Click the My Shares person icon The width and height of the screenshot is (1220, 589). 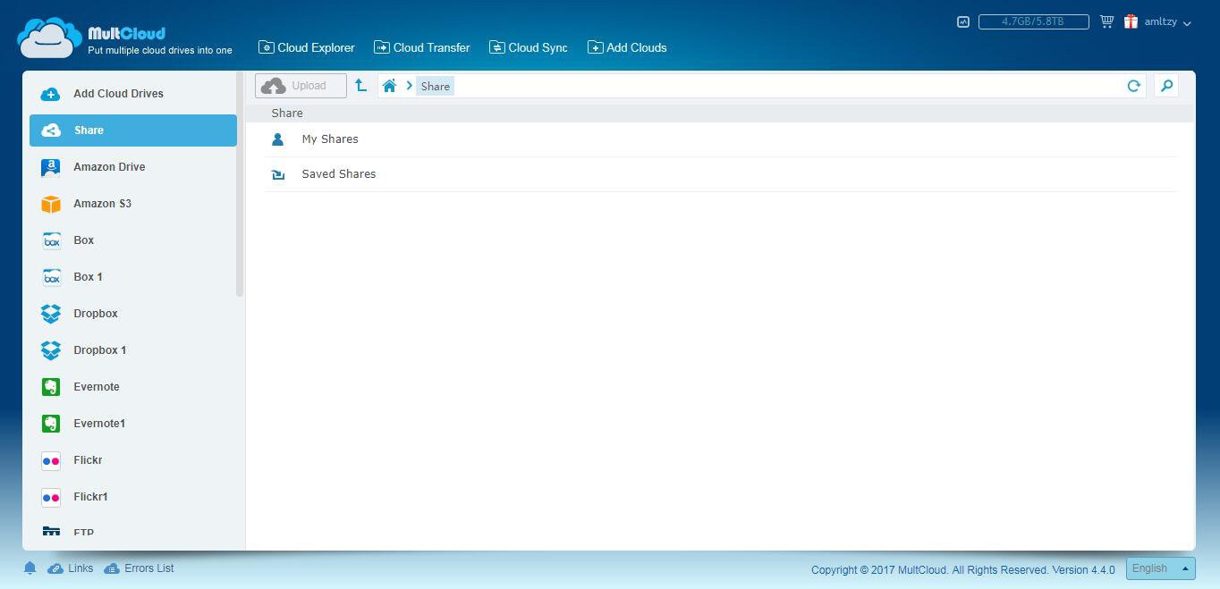tap(278, 139)
